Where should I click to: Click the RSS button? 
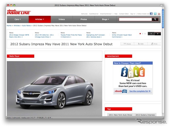(x=141, y=44)
